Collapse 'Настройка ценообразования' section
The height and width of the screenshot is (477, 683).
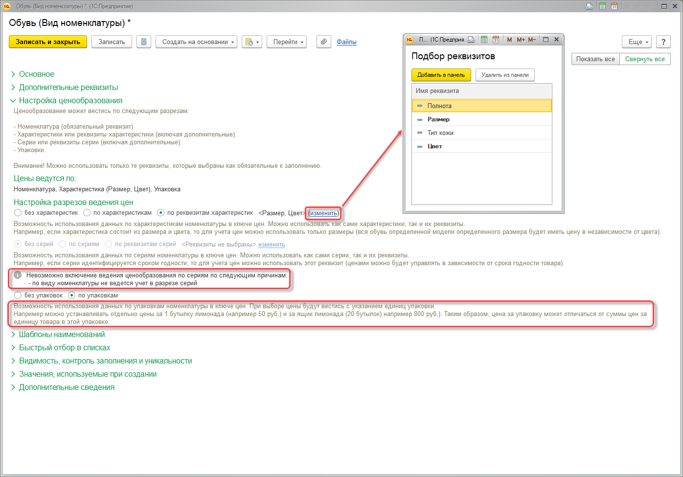point(70,101)
